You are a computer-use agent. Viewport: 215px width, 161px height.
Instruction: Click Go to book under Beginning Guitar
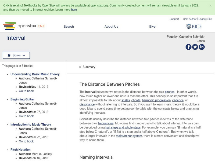click(x=26, y=116)
